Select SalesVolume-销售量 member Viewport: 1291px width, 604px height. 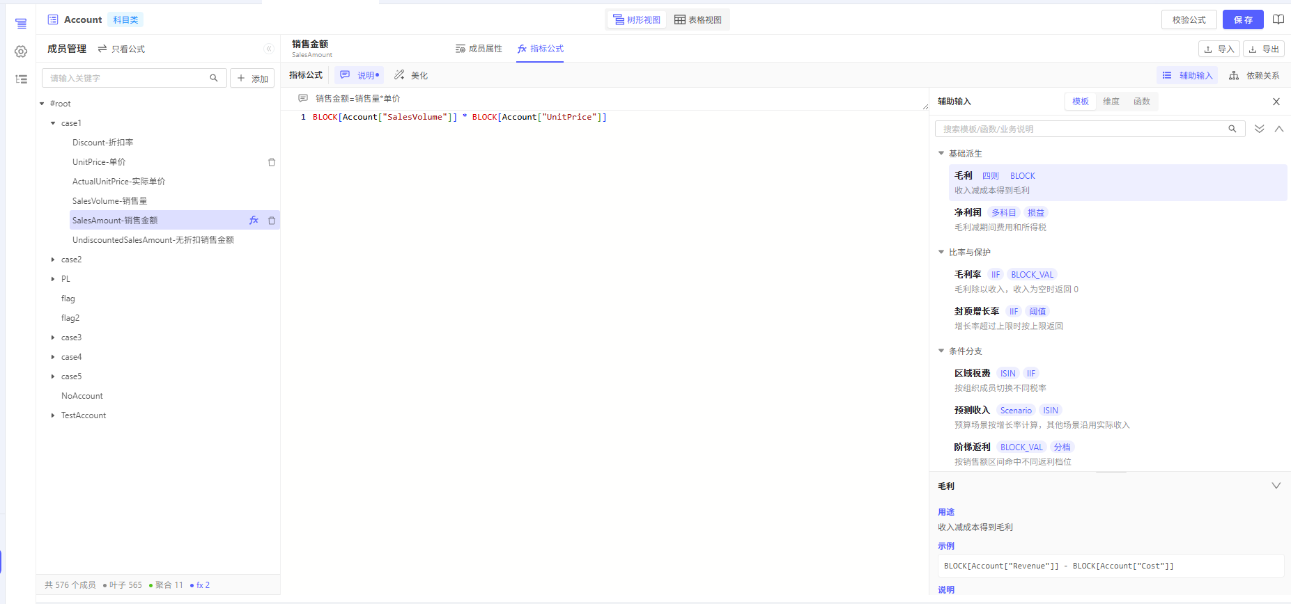coord(110,201)
